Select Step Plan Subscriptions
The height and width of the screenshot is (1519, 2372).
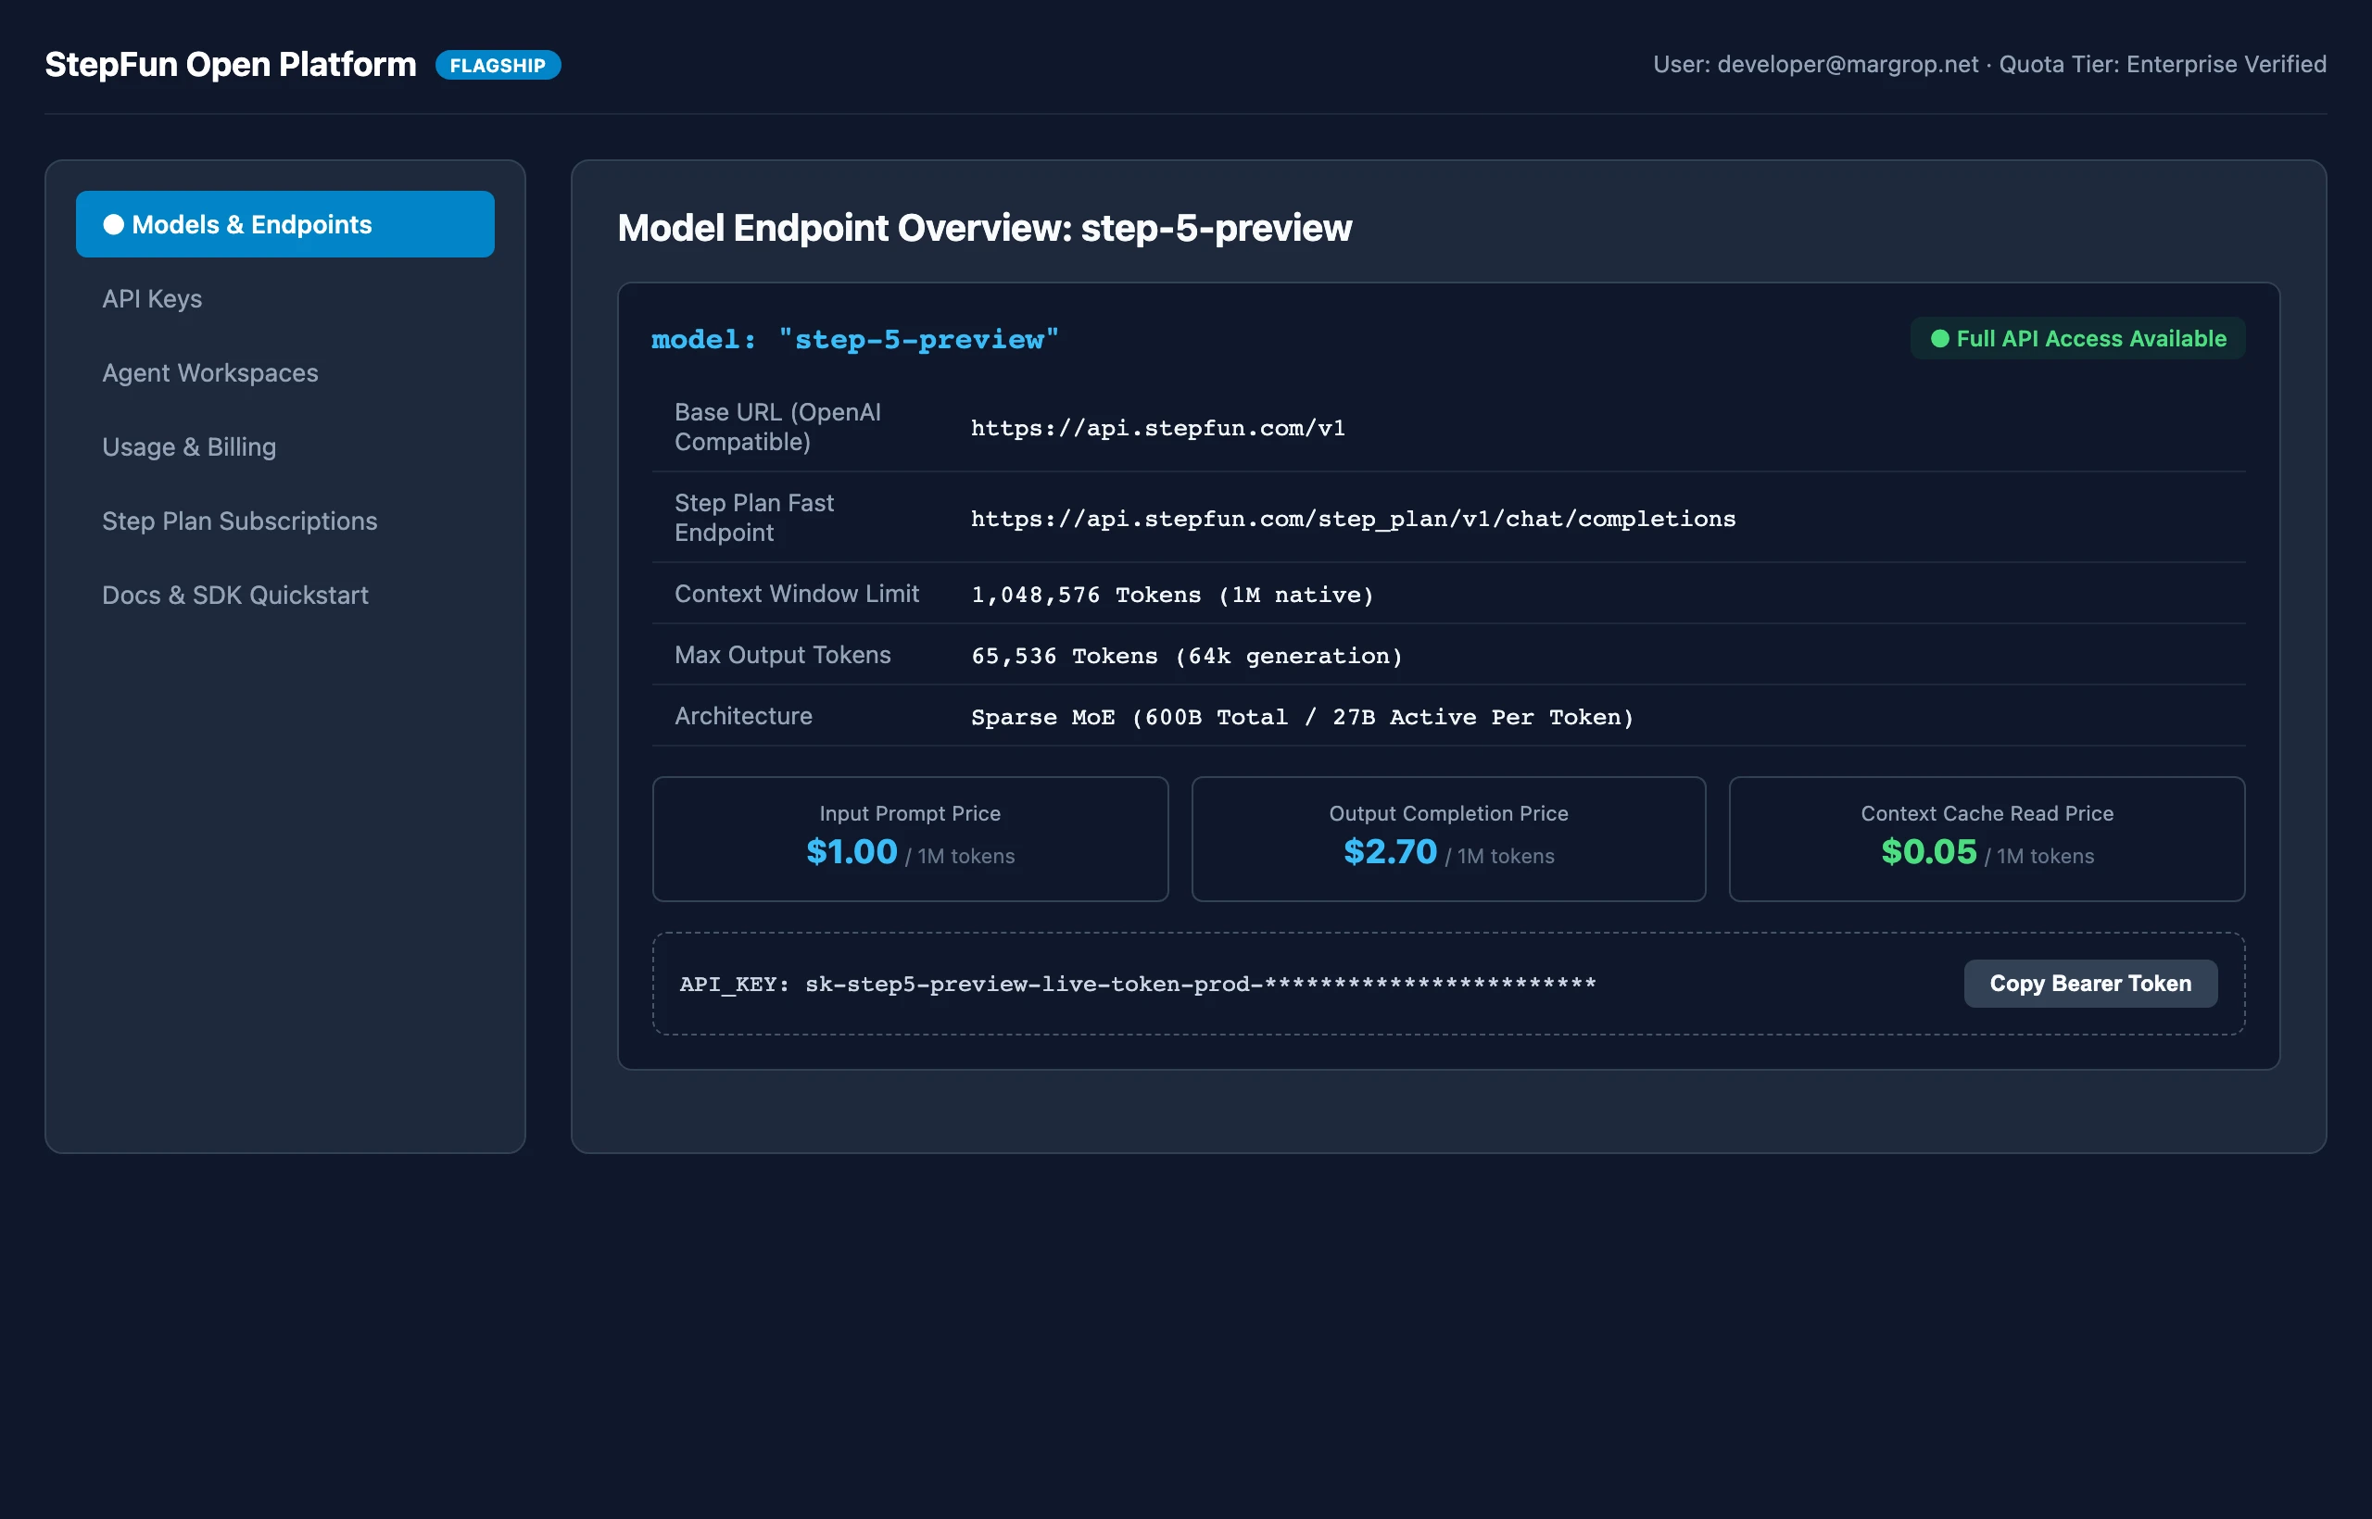[240, 521]
